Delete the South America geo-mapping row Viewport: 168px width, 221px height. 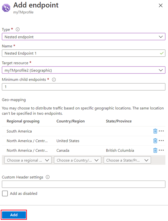click(x=155, y=131)
